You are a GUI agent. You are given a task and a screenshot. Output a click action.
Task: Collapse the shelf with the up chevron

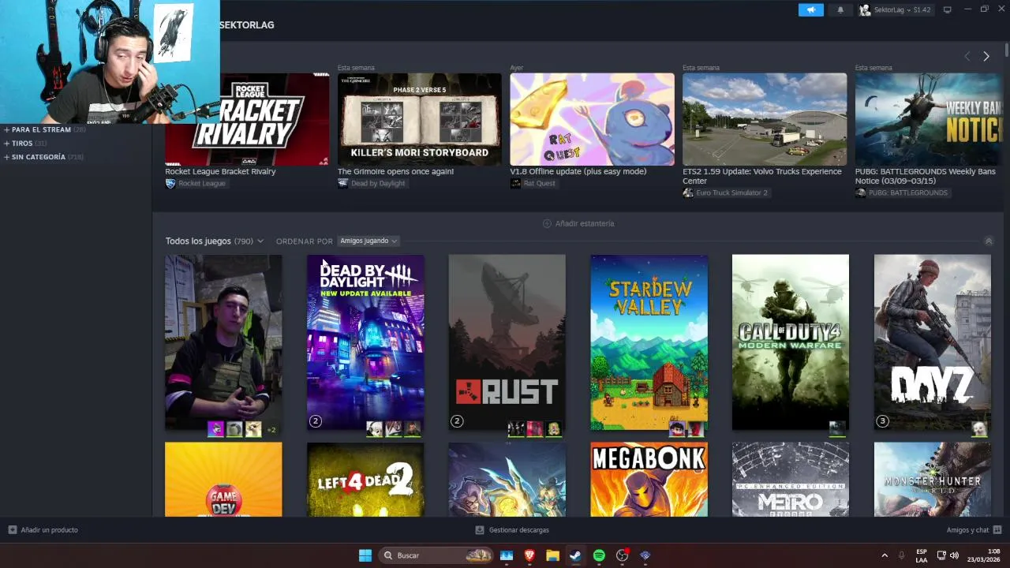(988, 241)
